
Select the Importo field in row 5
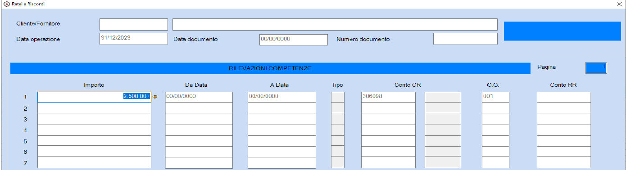click(x=94, y=140)
